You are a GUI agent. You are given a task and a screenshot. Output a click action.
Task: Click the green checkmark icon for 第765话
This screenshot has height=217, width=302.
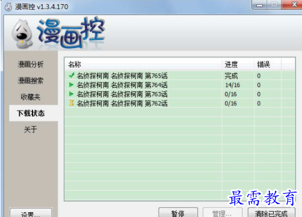[x=72, y=75]
